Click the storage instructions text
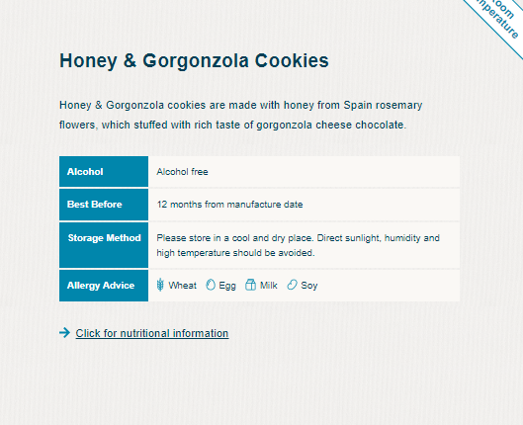The width and height of the screenshot is (523, 425). (x=299, y=245)
